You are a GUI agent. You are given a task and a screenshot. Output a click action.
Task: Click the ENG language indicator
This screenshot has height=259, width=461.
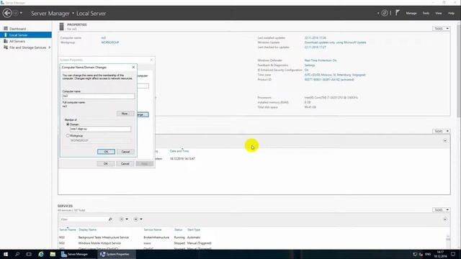428,254
